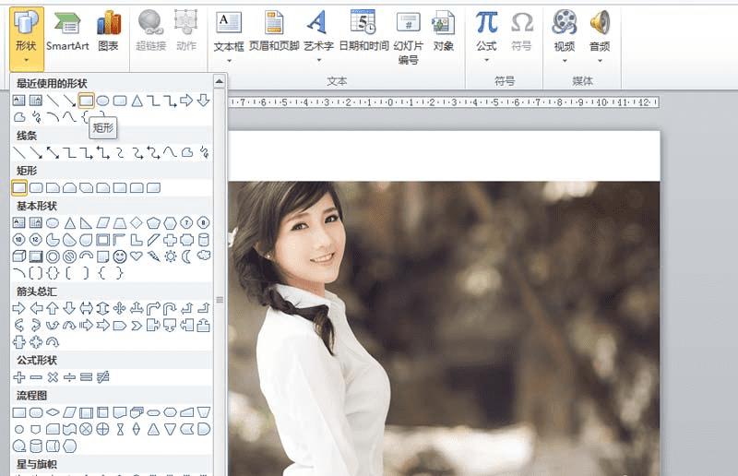Image resolution: width=738 pixels, height=476 pixels.
Task: Pick the not-equal sign in 公式形状
Action: 103,377
